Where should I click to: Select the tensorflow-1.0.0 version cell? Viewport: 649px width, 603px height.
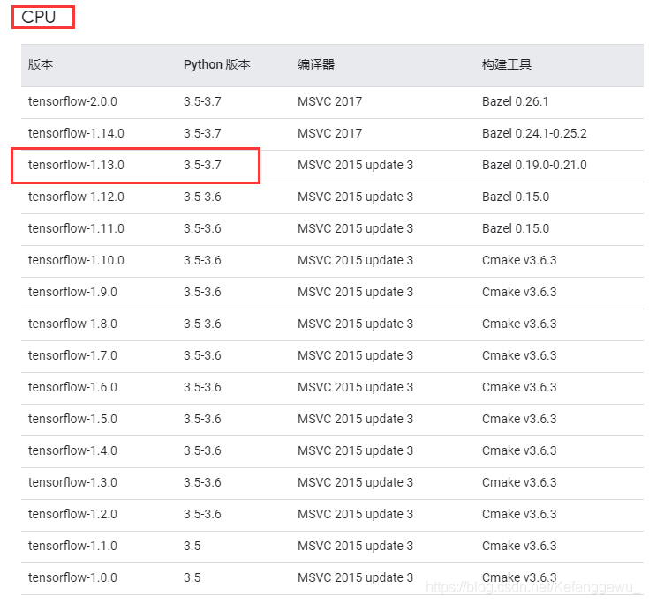(x=72, y=577)
